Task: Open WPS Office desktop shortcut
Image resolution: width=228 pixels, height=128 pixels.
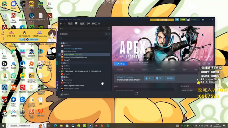Action: point(40,113)
